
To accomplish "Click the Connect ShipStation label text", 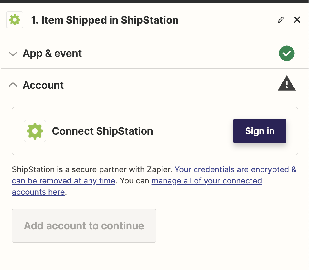I will tap(102, 131).
